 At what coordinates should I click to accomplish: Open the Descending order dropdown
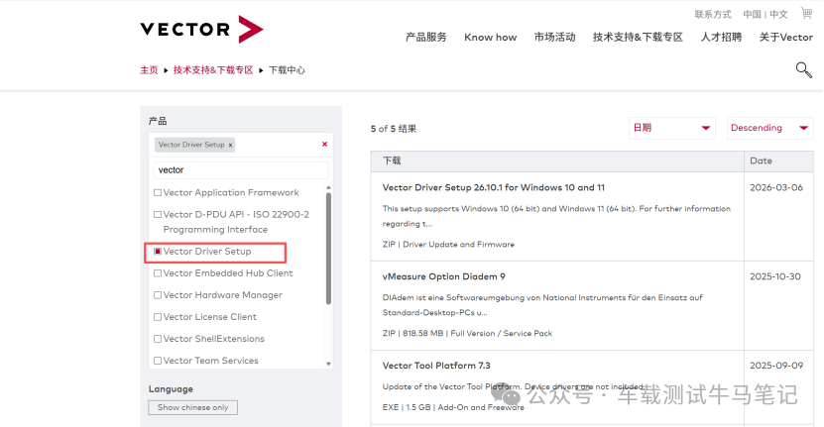[x=769, y=128]
